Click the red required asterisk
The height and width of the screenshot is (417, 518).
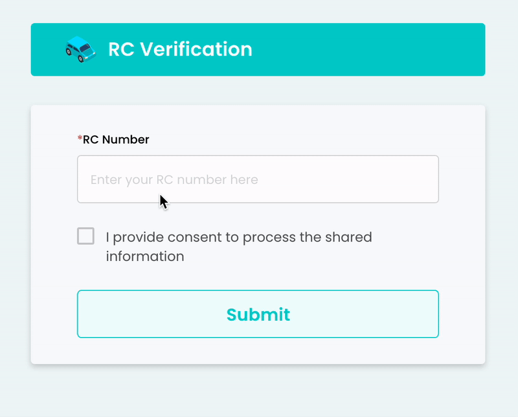point(80,138)
